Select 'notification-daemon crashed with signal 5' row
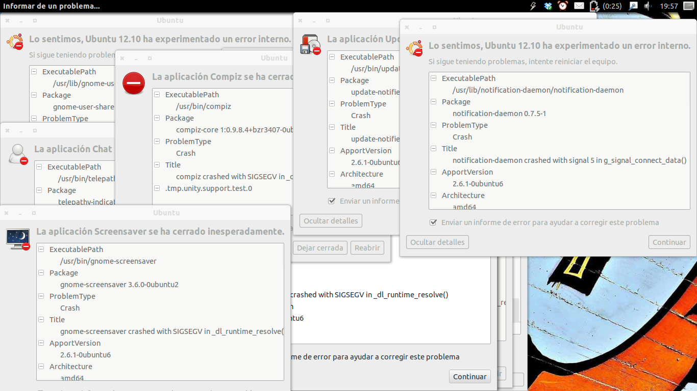This screenshot has width=697, height=391. tap(569, 160)
